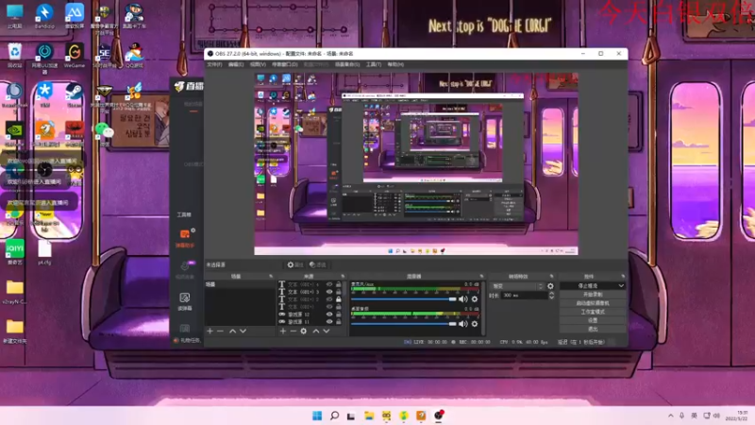Show hidden tray icons chevron on taskbar

[x=671, y=416]
